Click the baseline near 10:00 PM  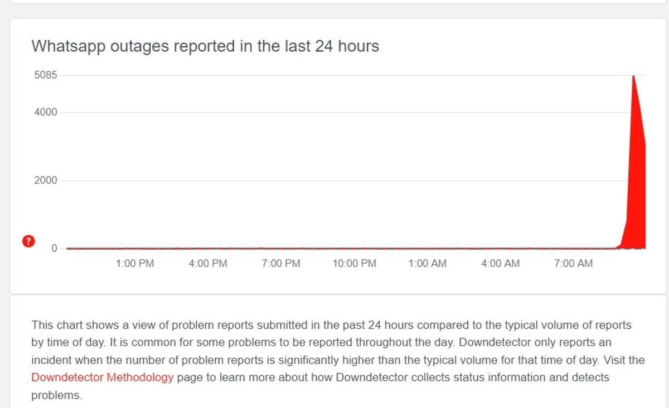pos(355,248)
